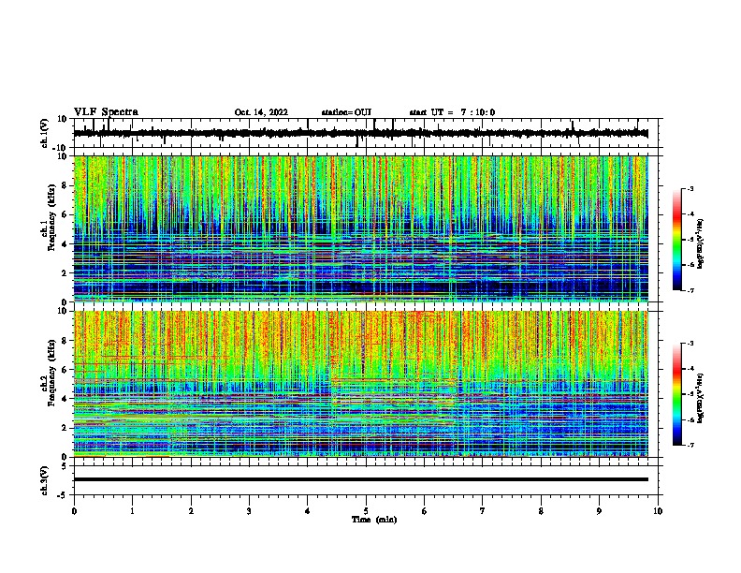Click the "6" kHz tick of ch.2 spectrogram
Screen dimensions: 741x573
[x=65, y=369]
